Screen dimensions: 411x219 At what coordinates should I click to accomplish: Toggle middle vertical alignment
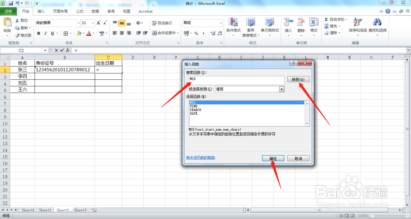point(122,23)
